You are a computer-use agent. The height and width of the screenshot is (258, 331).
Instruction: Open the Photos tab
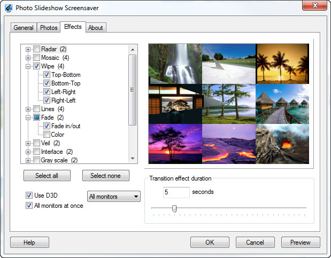click(x=48, y=28)
